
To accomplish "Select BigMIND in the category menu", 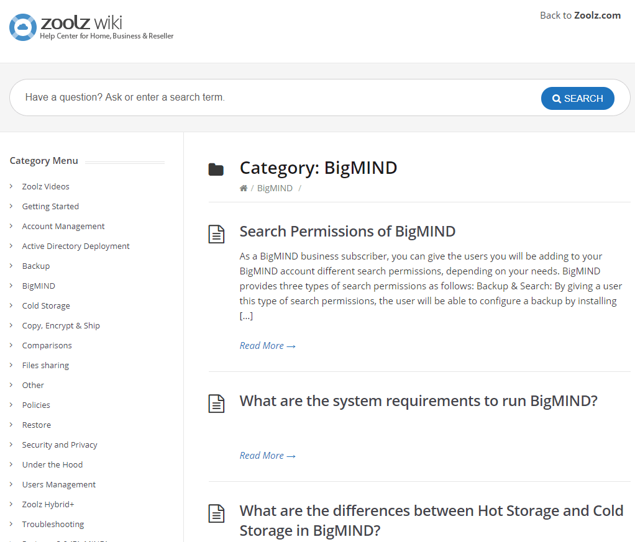I will click(x=39, y=286).
